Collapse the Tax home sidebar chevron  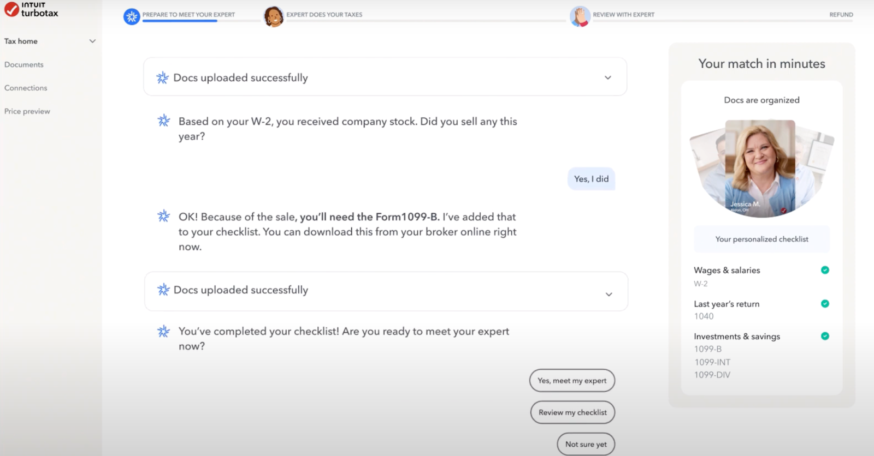92,41
